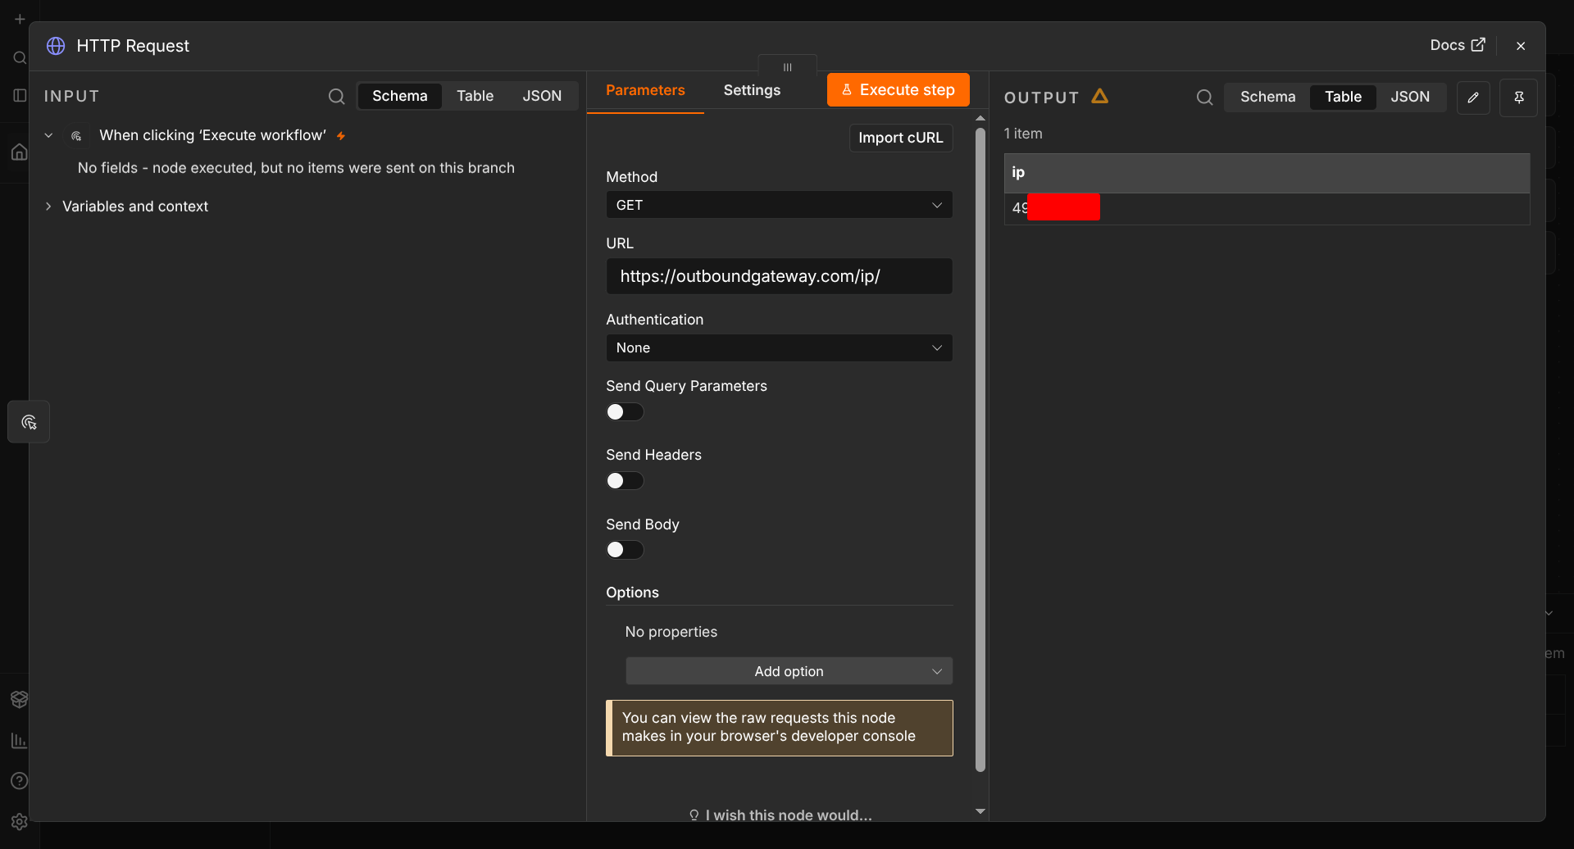Toggle Send Headers switch
Screen dimensions: 1574x849
click(625, 480)
